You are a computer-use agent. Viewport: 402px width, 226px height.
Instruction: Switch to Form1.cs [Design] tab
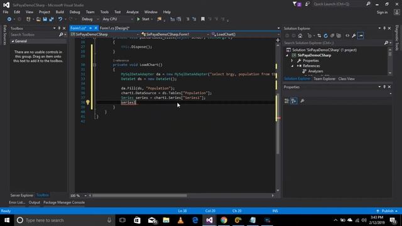pyautogui.click(x=114, y=28)
